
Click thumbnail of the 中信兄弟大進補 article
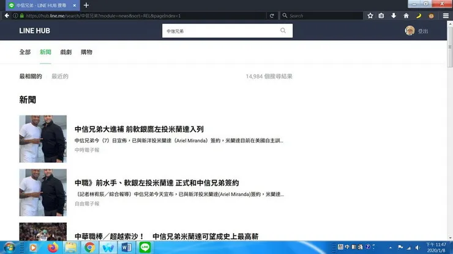click(43, 139)
